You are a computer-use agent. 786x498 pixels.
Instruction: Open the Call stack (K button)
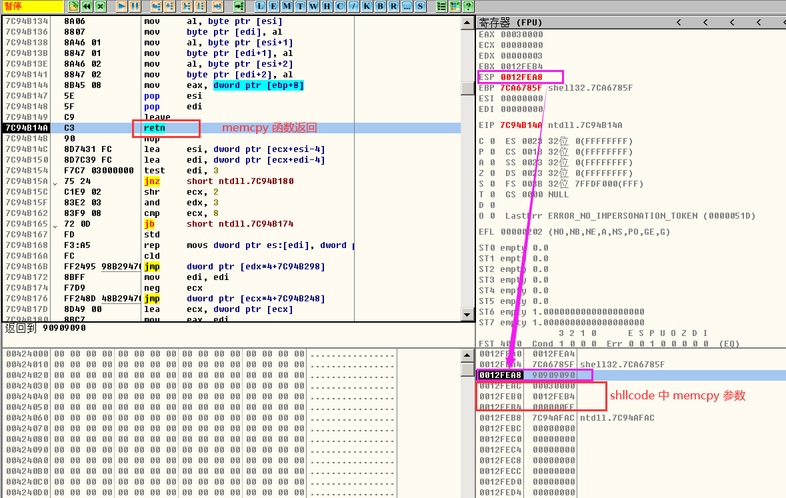(x=366, y=6)
